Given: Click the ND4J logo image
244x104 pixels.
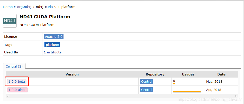Looking at the screenshot, I should [10, 21].
